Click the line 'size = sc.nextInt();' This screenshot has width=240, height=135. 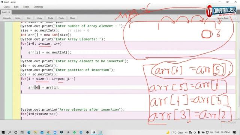click(40, 30)
